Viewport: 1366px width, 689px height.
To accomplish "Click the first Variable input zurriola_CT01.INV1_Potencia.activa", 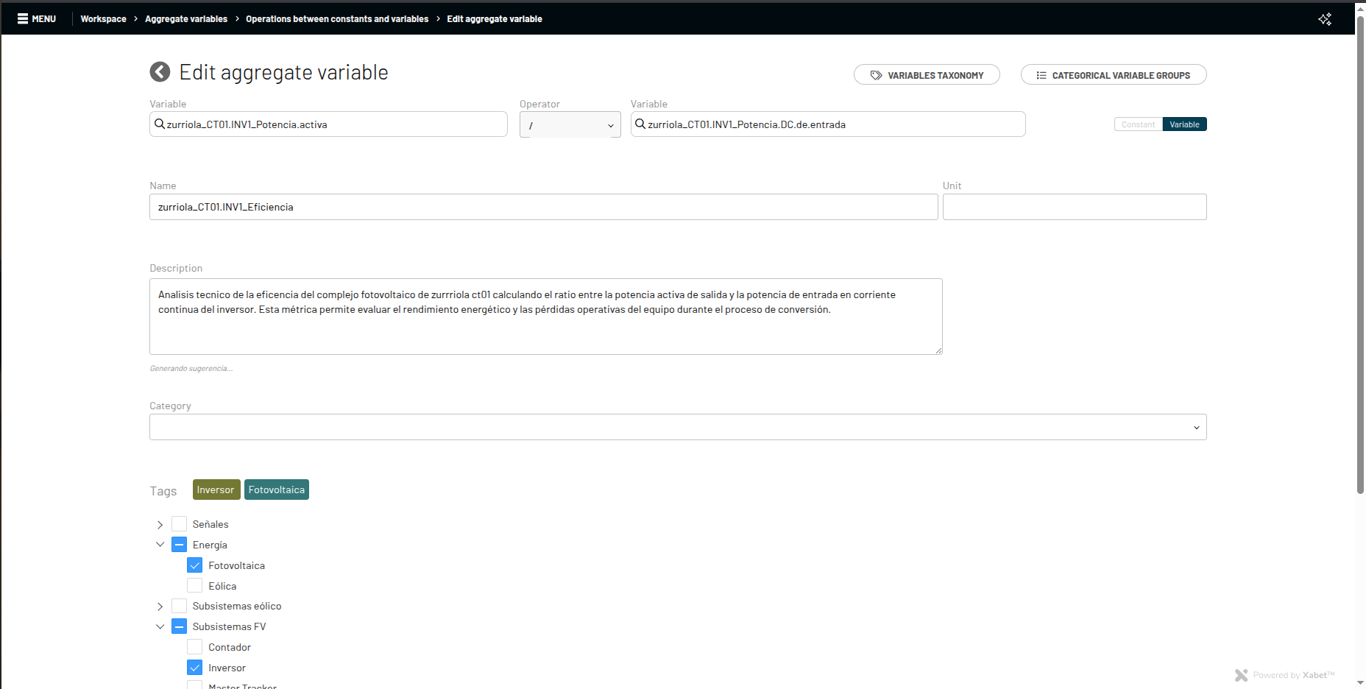I will (x=328, y=124).
